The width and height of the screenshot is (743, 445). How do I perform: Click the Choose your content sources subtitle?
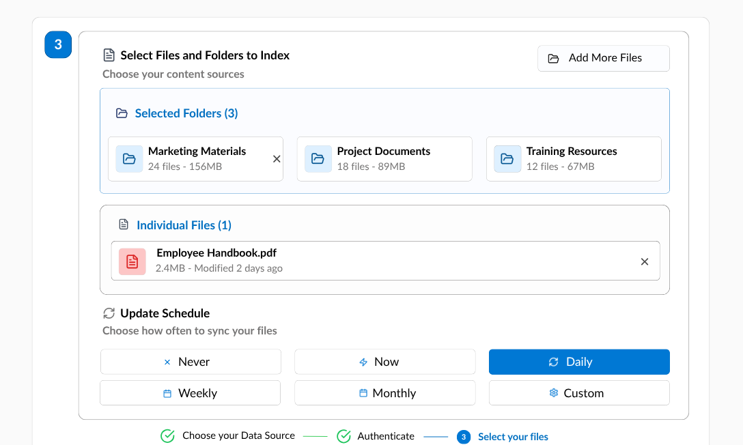(x=173, y=74)
